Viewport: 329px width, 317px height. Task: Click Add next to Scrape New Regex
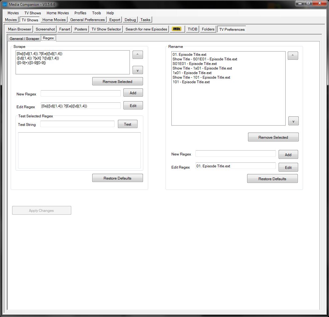coord(133,93)
